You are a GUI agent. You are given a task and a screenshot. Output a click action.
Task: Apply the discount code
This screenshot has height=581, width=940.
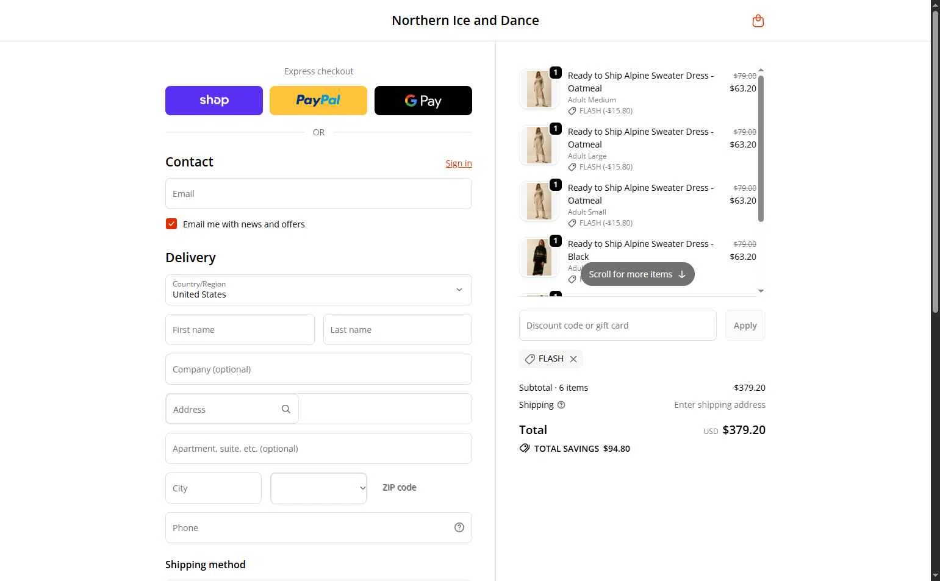pyautogui.click(x=745, y=326)
